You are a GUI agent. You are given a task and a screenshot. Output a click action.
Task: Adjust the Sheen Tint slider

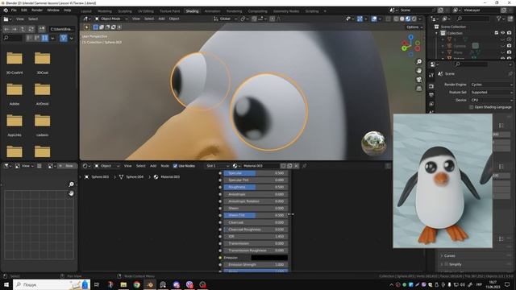(256, 215)
